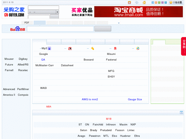Click the Huebner brand link
This screenshot has height=139, width=186.
(125, 136)
